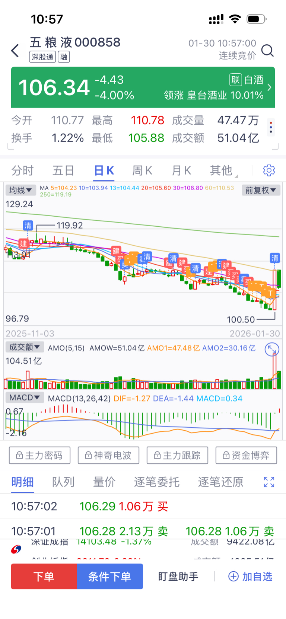Unlock the 资金博弈 indicator button
The image size is (286, 619).
(x=246, y=455)
